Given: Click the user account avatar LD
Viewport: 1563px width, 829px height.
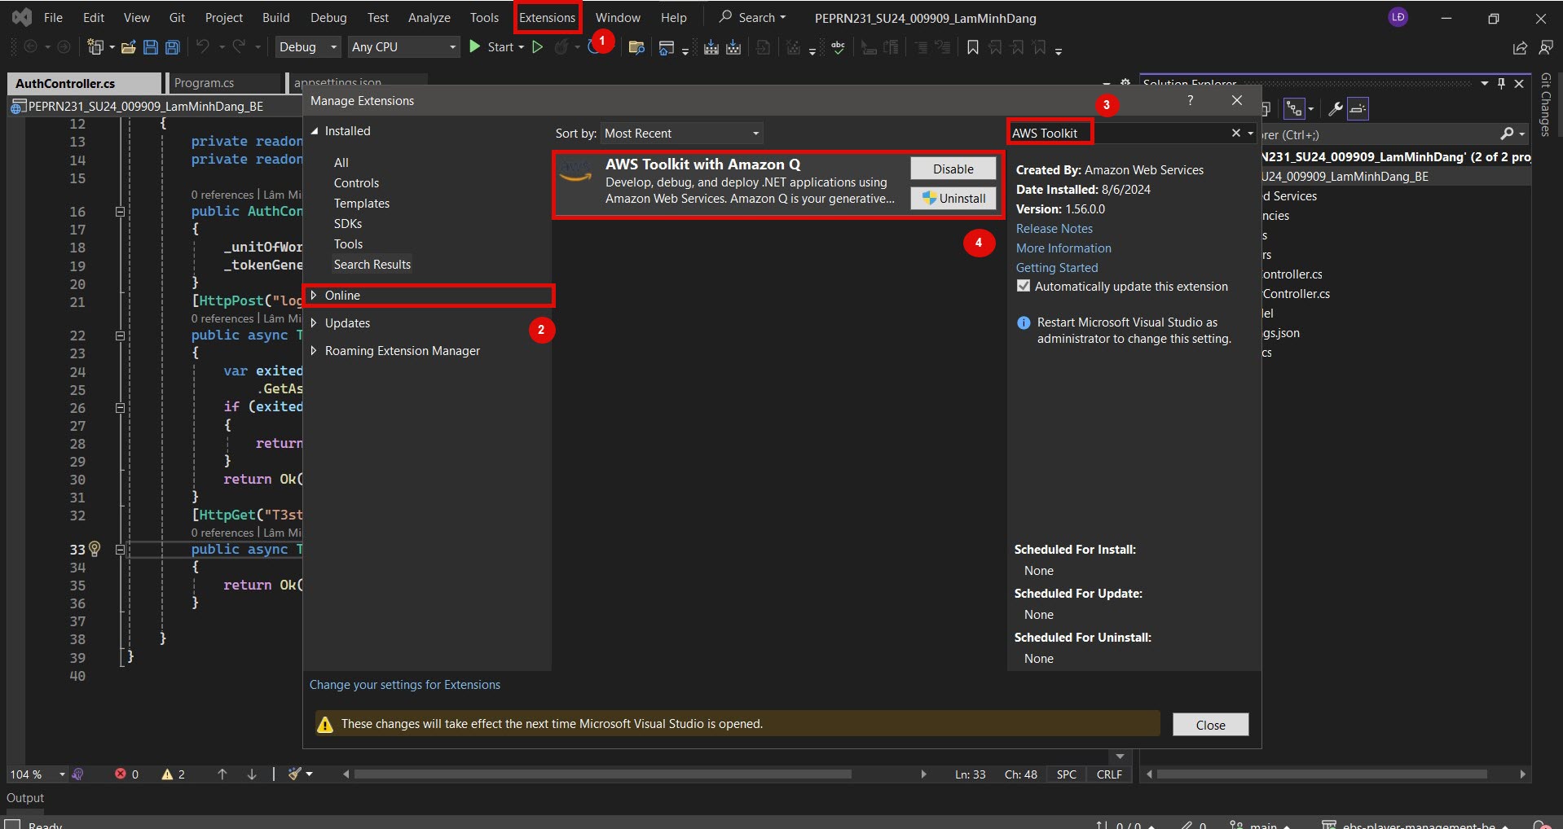Looking at the screenshot, I should pyautogui.click(x=1398, y=17).
